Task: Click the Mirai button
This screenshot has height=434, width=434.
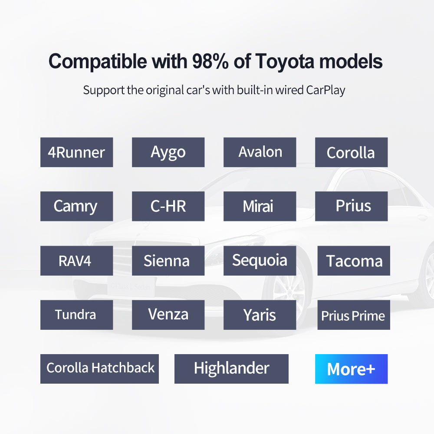Action: coord(260,206)
